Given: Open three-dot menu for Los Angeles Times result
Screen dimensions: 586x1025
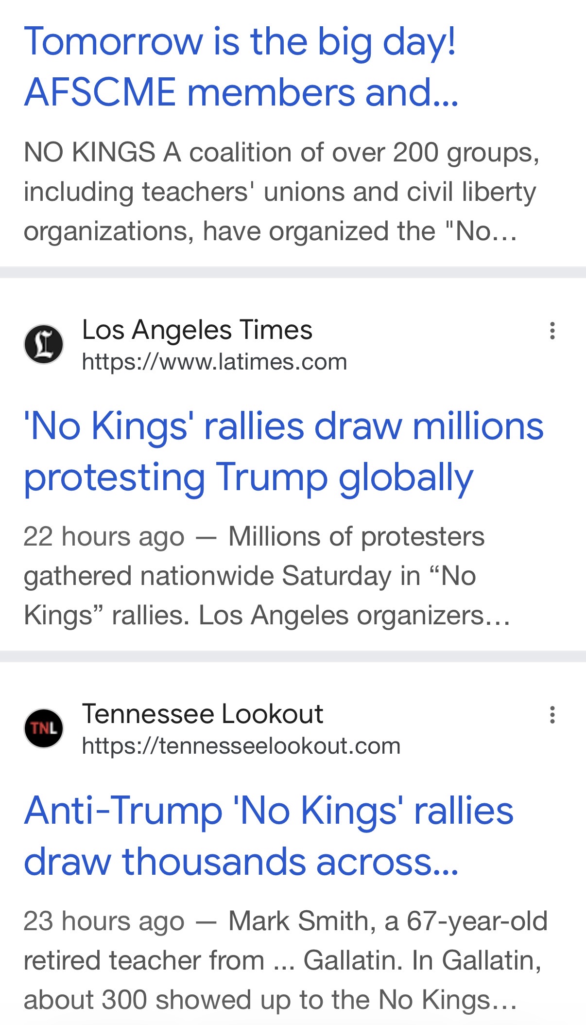Looking at the screenshot, I should pyautogui.click(x=552, y=331).
